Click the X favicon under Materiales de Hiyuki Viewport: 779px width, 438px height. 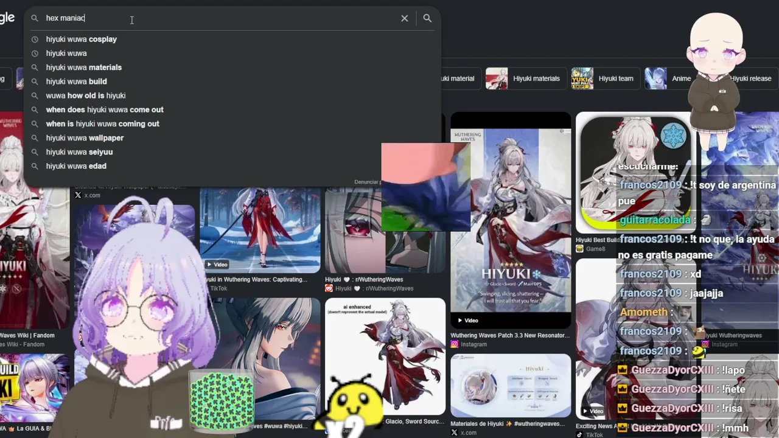tap(454, 433)
